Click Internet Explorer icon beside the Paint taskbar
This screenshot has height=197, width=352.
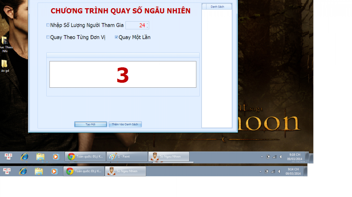click(x=24, y=157)
